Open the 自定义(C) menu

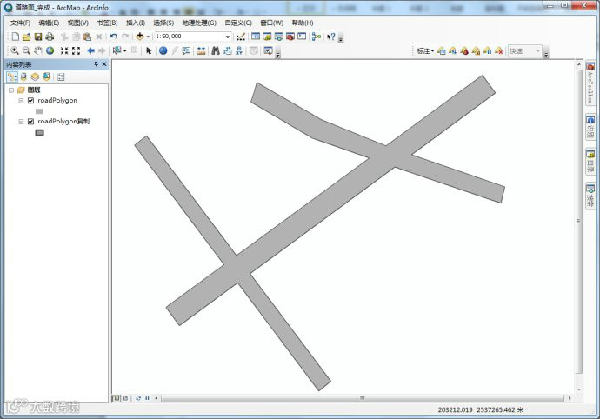[x=238, y=23]
